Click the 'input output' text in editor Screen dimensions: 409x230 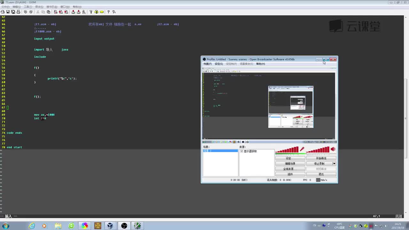click(x=44, y=39)
